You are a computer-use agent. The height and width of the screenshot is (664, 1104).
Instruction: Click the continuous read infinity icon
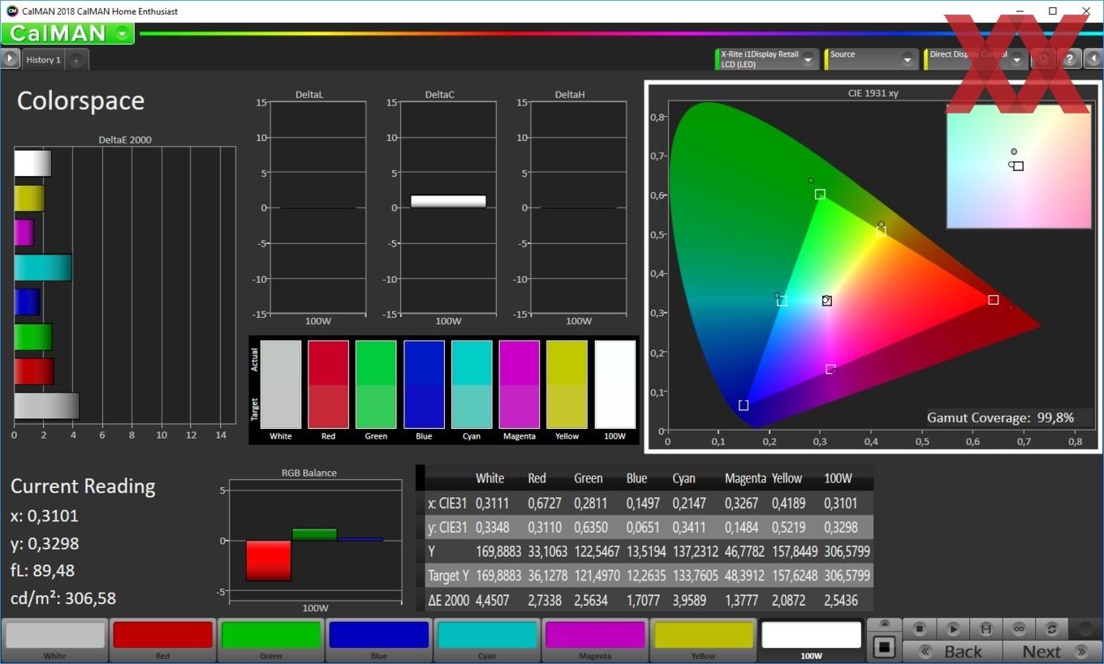tap(1019, 628)
